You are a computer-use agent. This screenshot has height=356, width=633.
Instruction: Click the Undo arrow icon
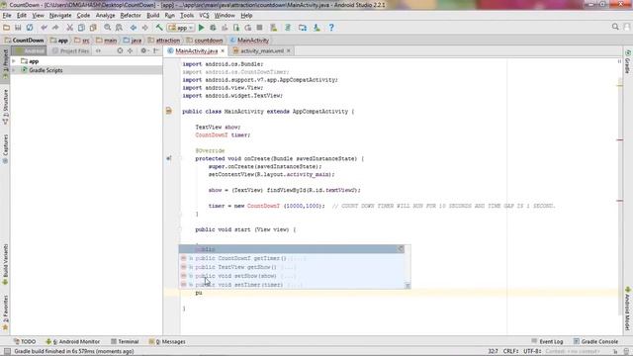coord(44,28)
